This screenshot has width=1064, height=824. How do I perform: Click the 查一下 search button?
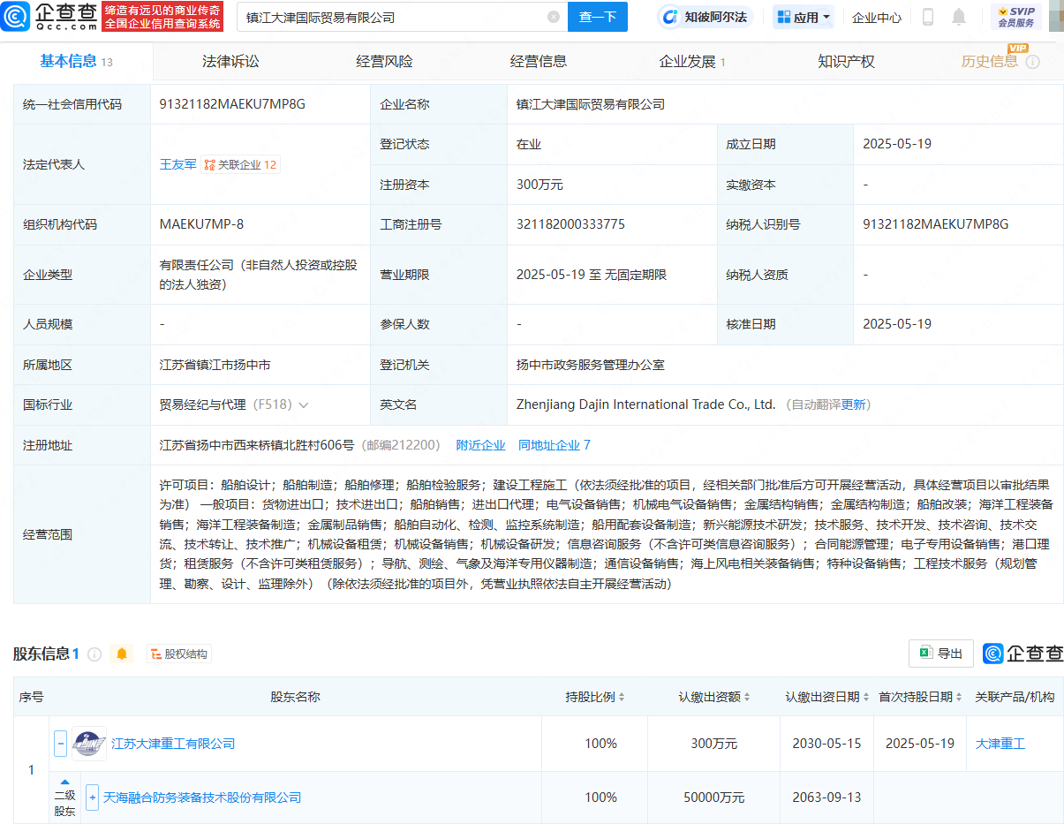point(597,17)
